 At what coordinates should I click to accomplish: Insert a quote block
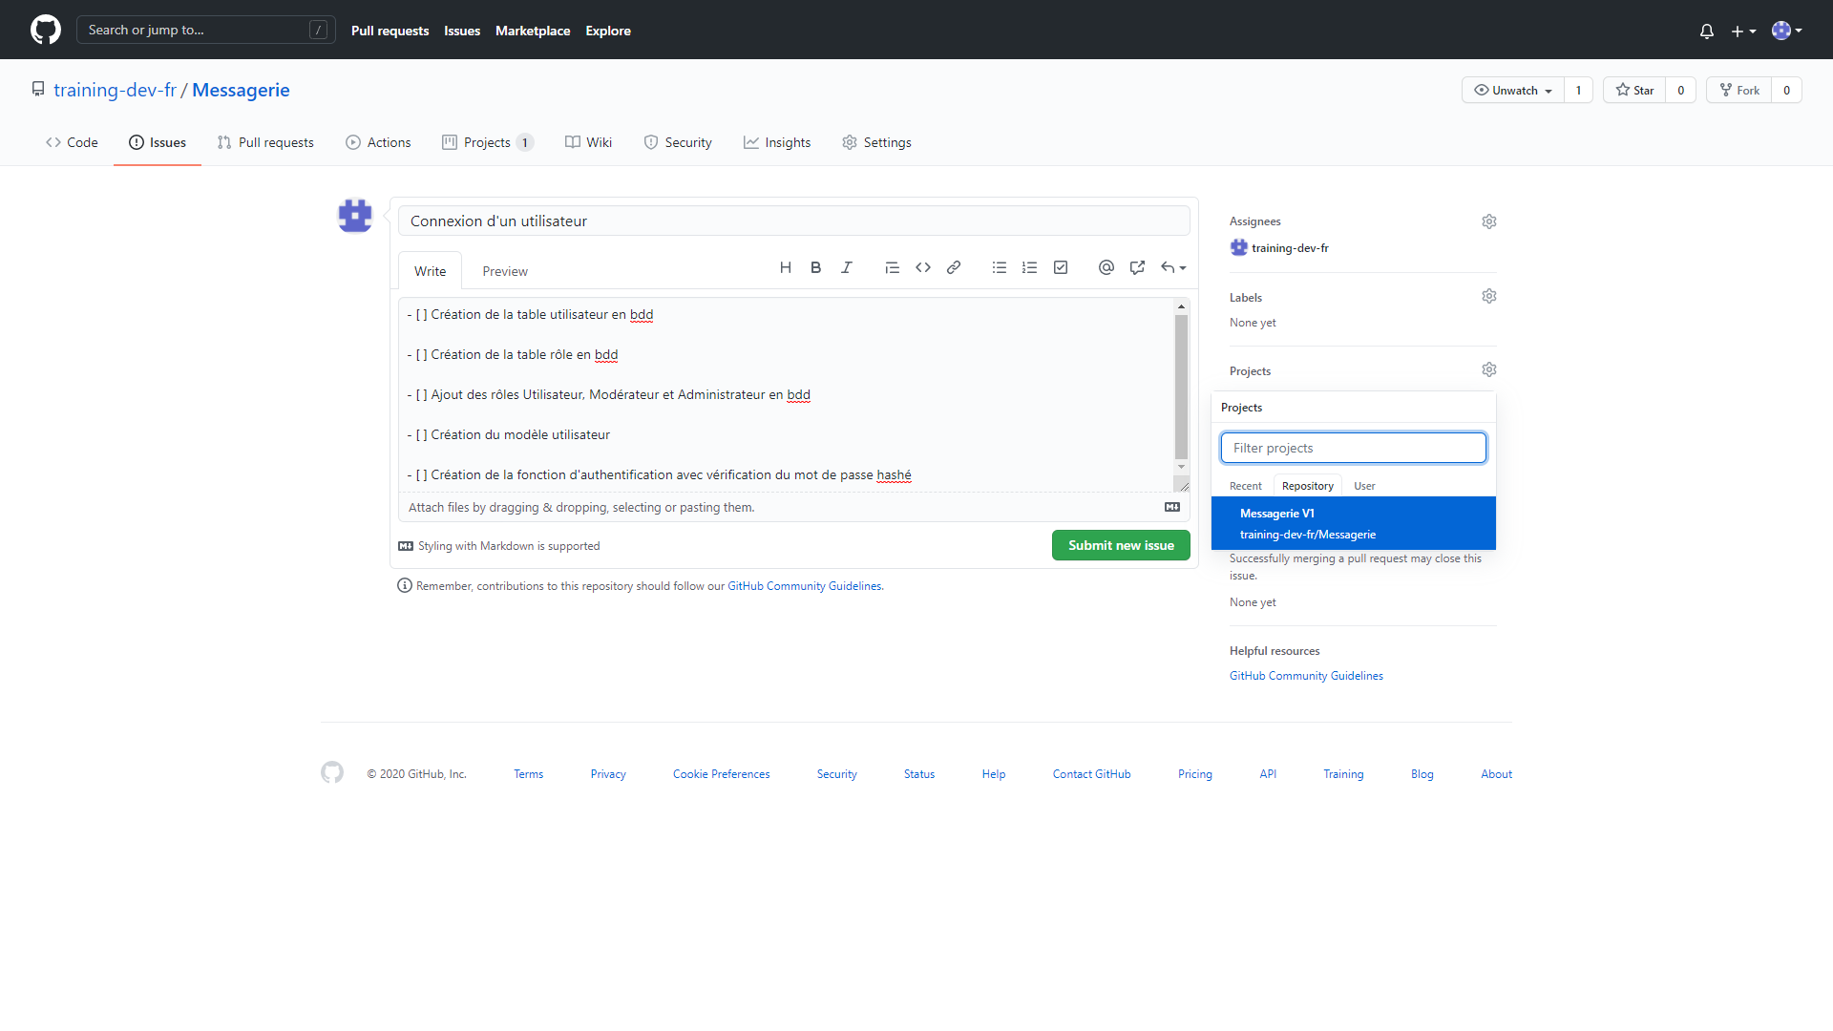(x=892, y=267)
